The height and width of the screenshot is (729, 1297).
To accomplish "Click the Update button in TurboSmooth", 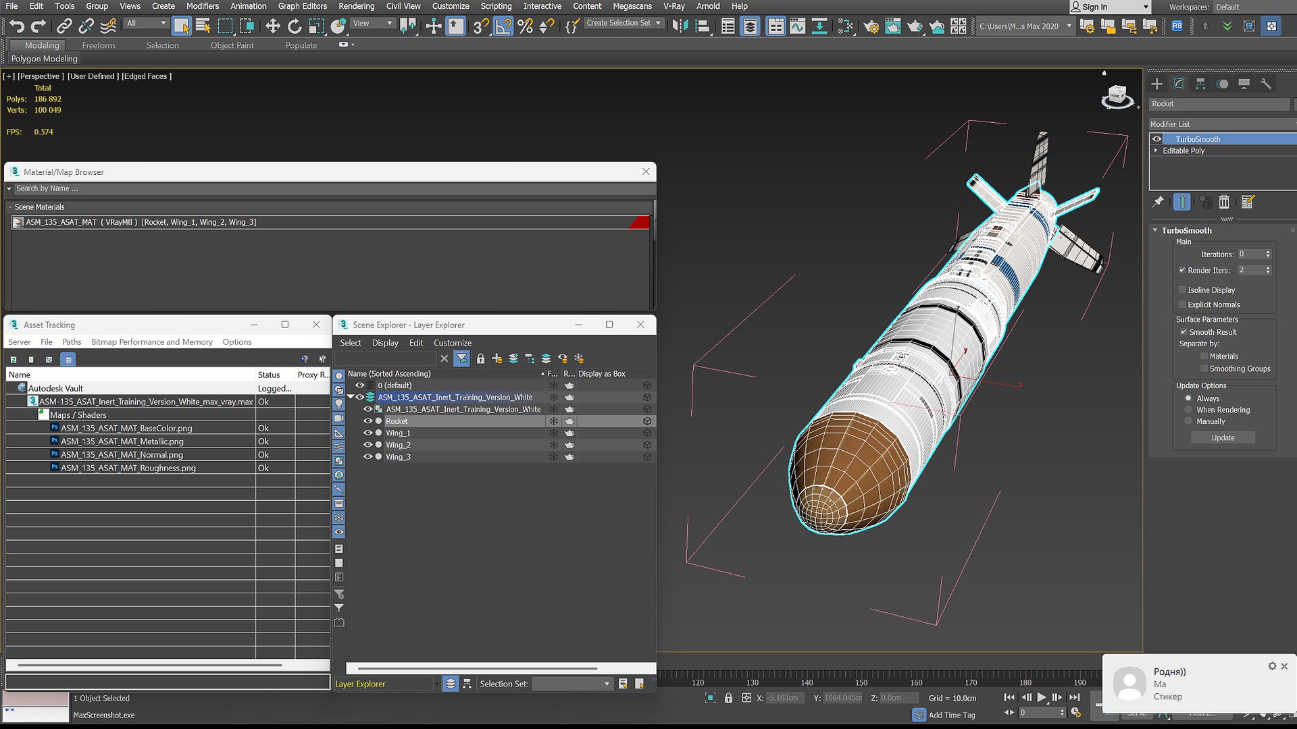I will click(x=1223, y=437).
